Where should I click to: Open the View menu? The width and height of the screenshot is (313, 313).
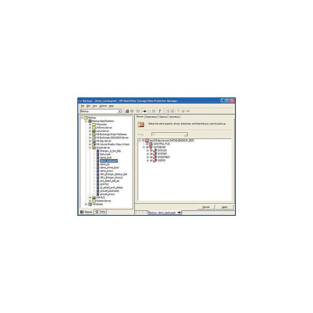coord(95,106)
